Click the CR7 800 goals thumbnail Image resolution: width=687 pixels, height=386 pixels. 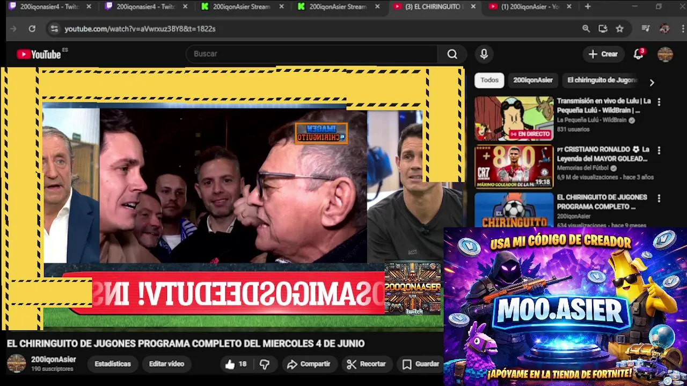point(514,167)
